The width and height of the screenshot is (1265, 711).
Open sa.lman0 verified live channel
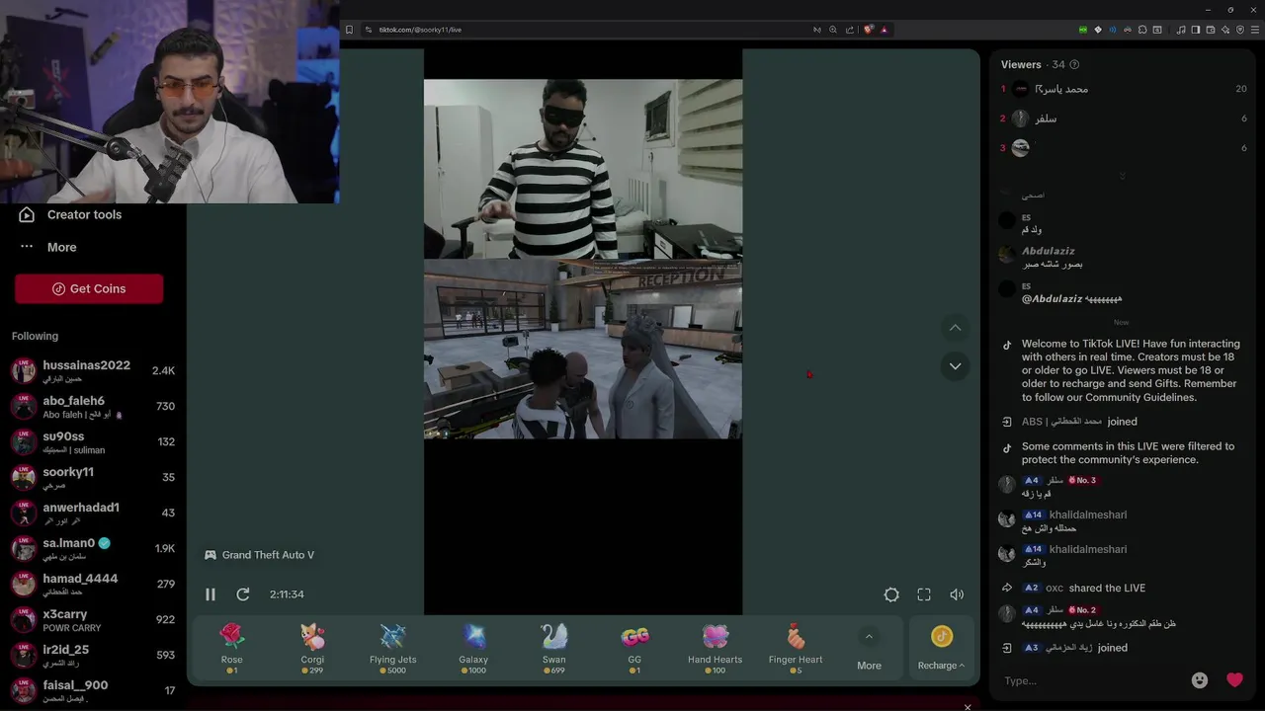93,549
